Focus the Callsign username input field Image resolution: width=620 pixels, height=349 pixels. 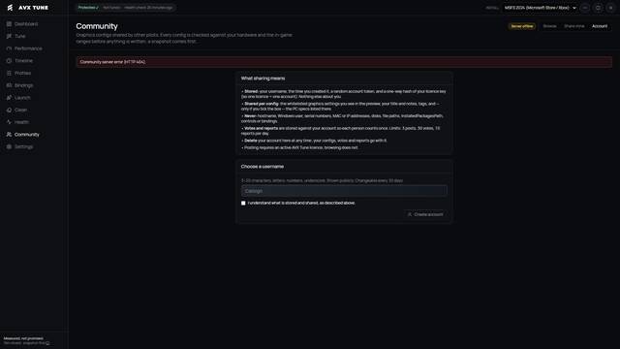click(344, 191)
